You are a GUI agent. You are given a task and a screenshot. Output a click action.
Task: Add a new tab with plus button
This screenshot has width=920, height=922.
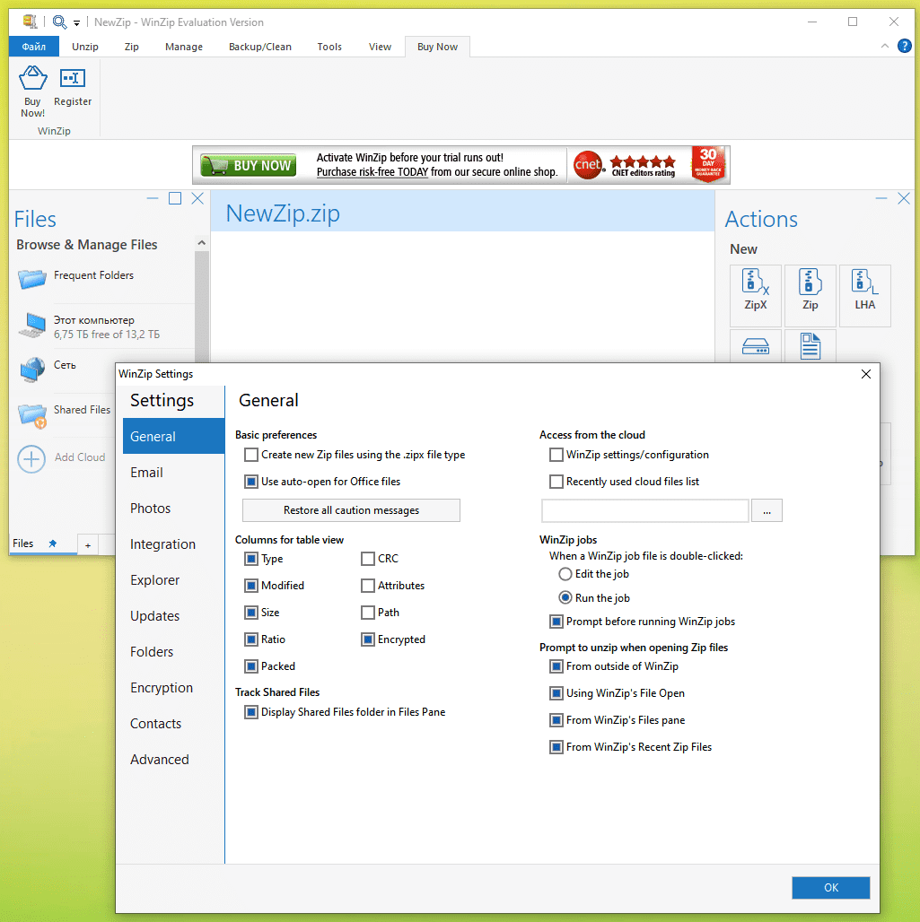[88, 545]
